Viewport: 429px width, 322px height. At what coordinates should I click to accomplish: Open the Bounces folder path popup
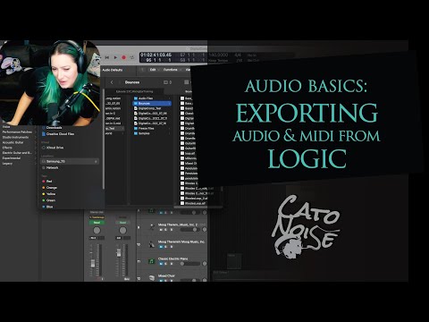coord(132,82)
